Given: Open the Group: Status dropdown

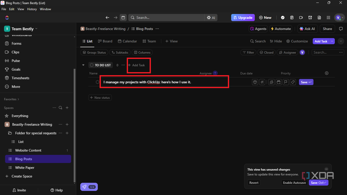Looking at the screenshot, I should [x=94, y=53].
